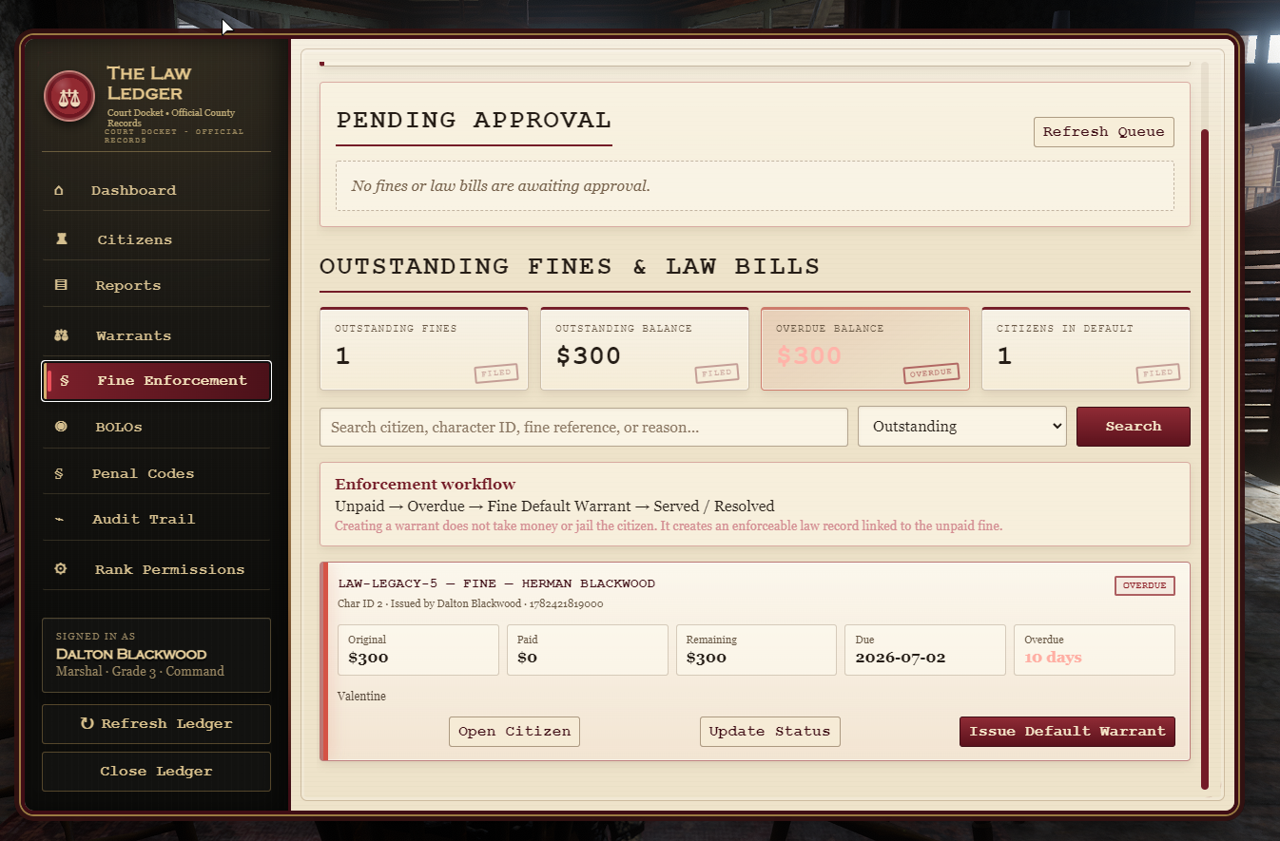Viewport: 1280px width, 841px height.
Task: Click the BOLOs target icon
Action: (62, 427)
